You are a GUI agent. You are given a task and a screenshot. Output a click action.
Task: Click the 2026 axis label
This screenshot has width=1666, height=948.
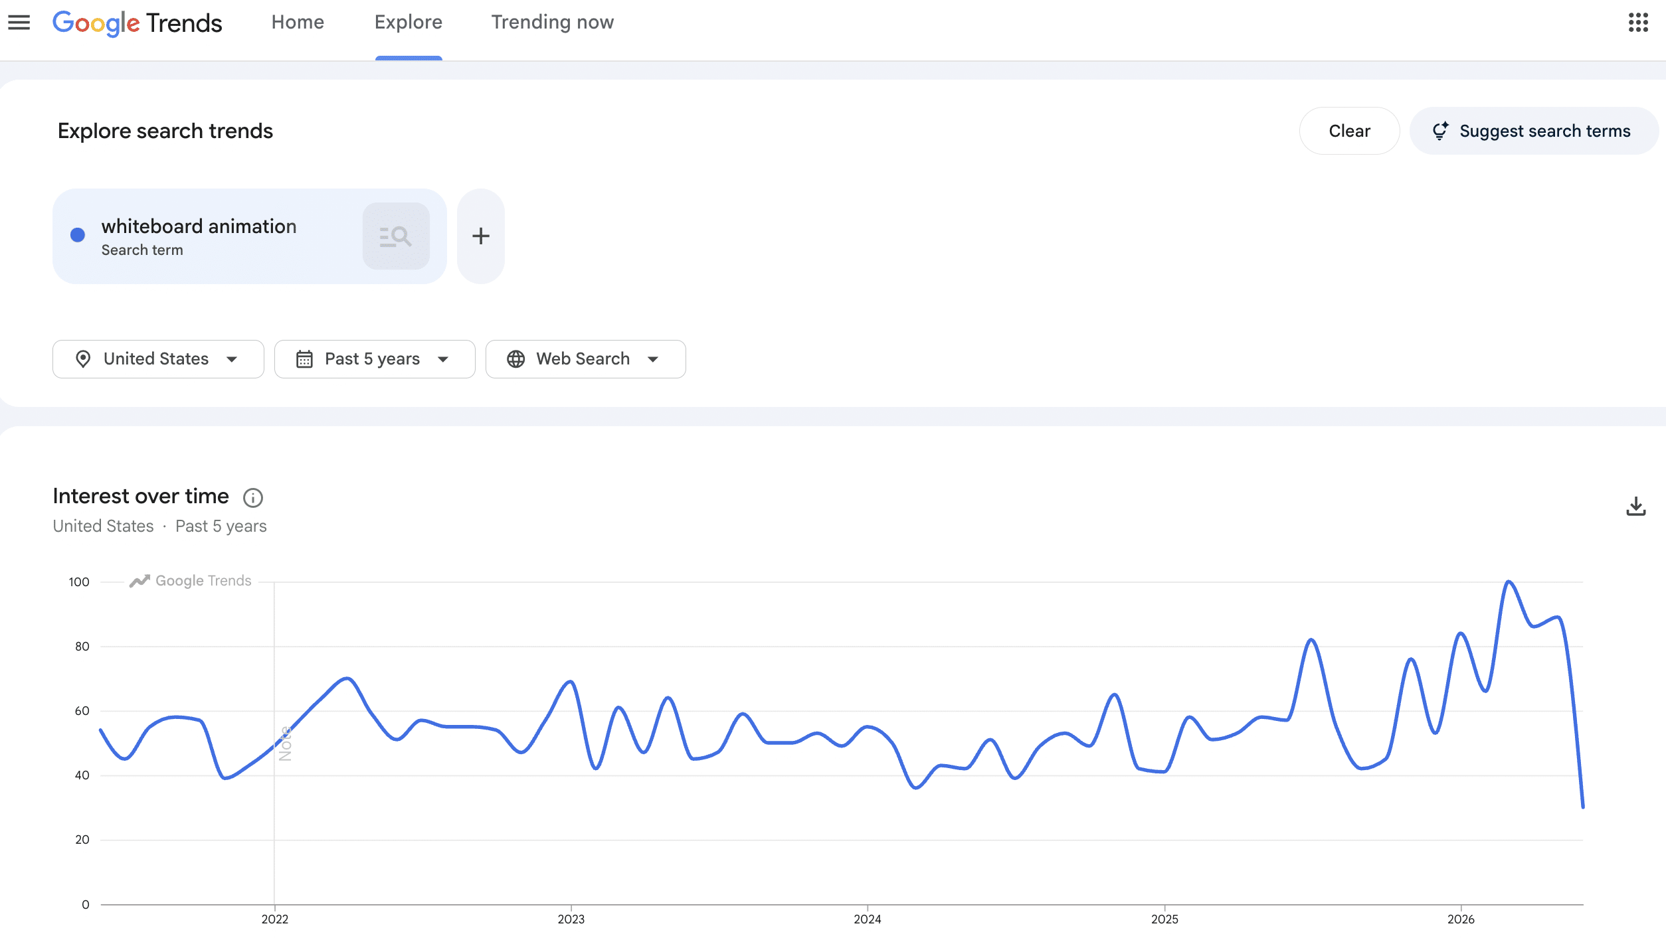[x=1461, y=919]
